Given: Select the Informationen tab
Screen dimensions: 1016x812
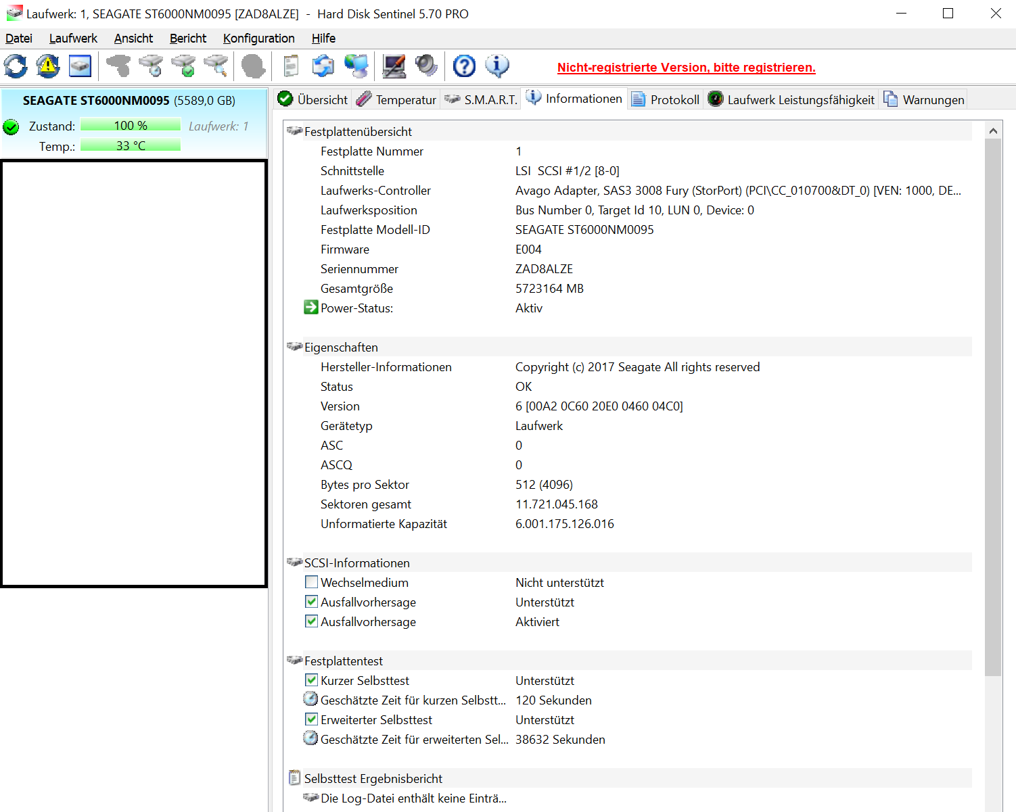Looking at the screenshot, I should [x=574, y=99].
